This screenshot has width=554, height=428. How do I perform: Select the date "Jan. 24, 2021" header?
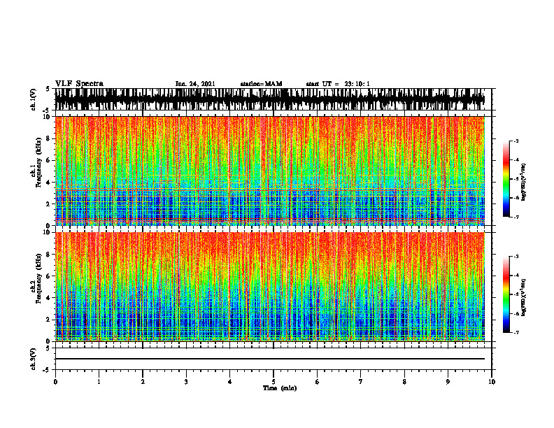pos(195,84)
